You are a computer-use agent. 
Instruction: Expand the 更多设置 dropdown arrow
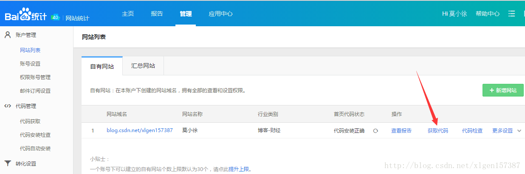[519, 131]
